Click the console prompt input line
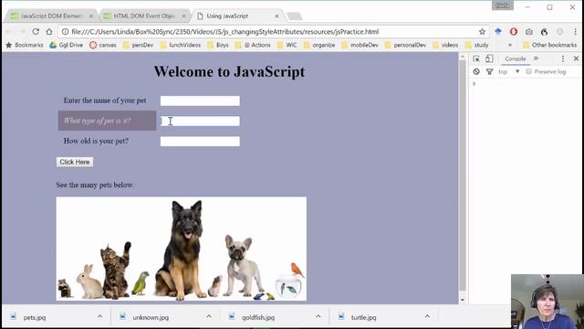The width and height of the screenshot is (584, 329). coord(527,83)
